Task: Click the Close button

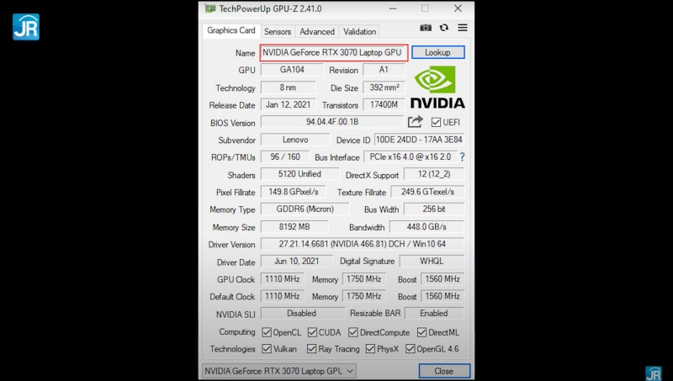Action: 444,371
